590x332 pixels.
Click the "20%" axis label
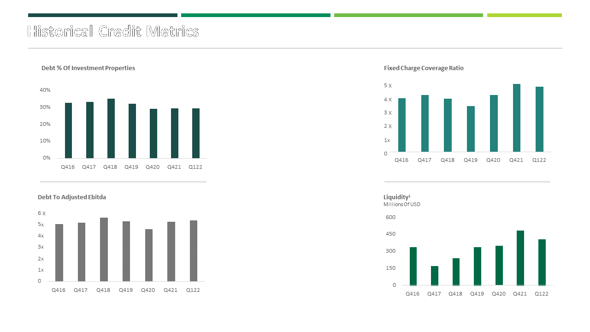tap(45, 124)
